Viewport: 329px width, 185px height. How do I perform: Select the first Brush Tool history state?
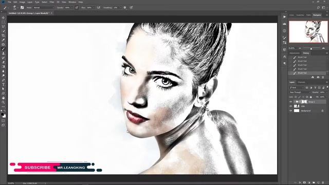307,57
